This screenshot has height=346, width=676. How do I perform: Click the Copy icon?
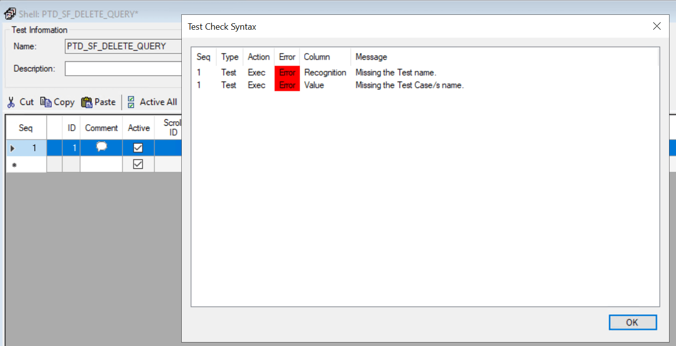tap(57, 102)
